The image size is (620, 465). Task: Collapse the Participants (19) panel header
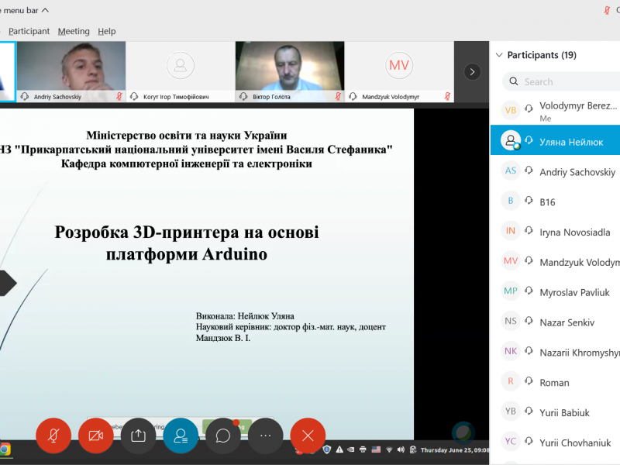pyautogui.click(x=498, y=55)
